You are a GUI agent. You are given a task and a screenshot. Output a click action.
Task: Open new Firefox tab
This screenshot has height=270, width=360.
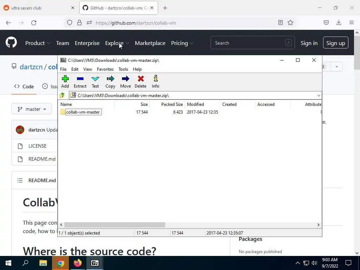click(x=165, y=8)
